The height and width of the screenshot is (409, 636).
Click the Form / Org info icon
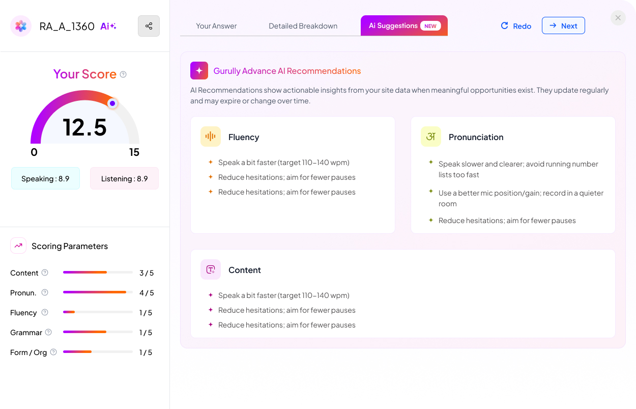tap(53, 352)
